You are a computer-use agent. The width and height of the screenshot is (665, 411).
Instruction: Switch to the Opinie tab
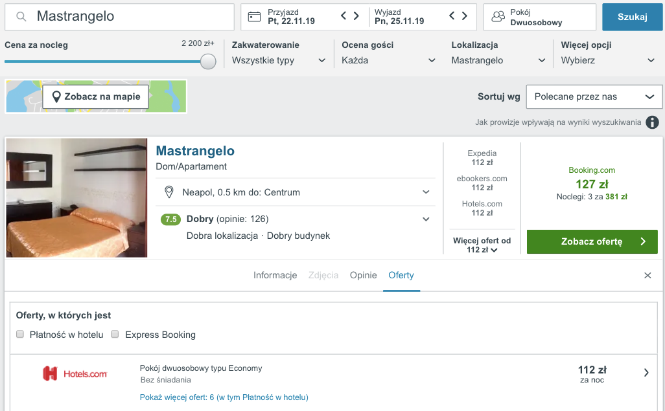[363, 275]
